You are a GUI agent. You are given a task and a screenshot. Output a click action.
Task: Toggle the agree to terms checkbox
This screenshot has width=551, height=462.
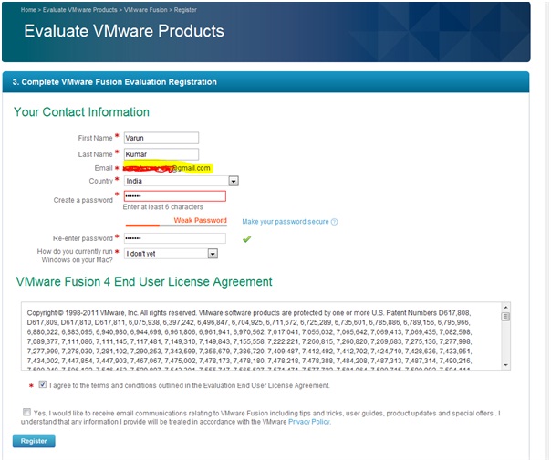tap(43, 384)
